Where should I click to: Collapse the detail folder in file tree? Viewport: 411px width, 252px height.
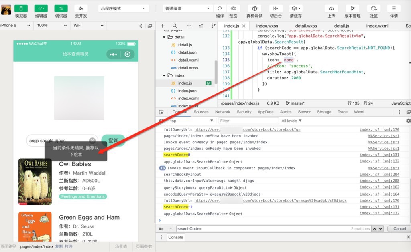coord(164,37)
